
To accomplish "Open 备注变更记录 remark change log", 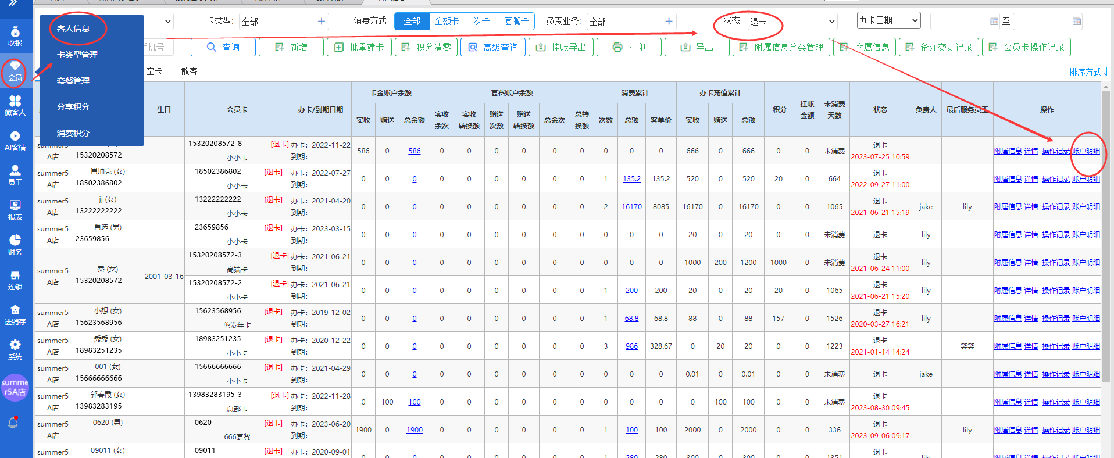I will point(939,47).
